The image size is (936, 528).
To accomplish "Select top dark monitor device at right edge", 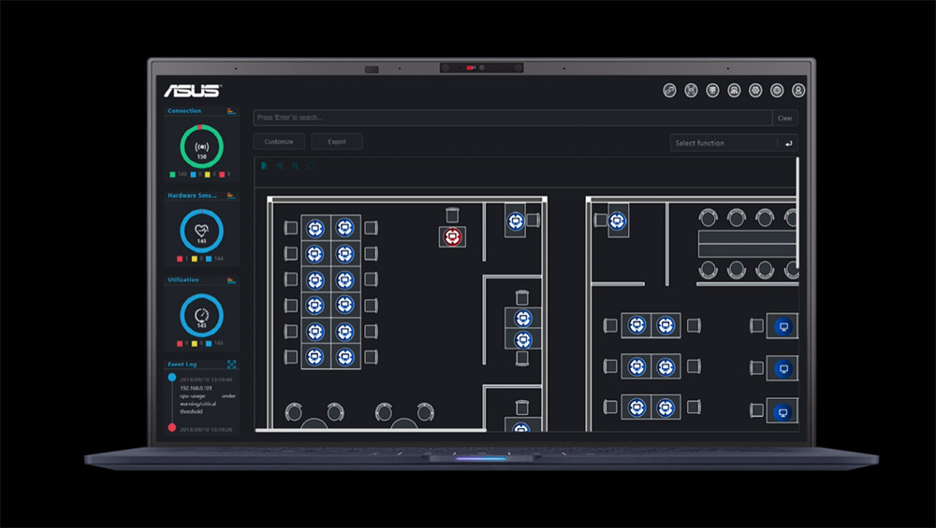I will point(783,326).
